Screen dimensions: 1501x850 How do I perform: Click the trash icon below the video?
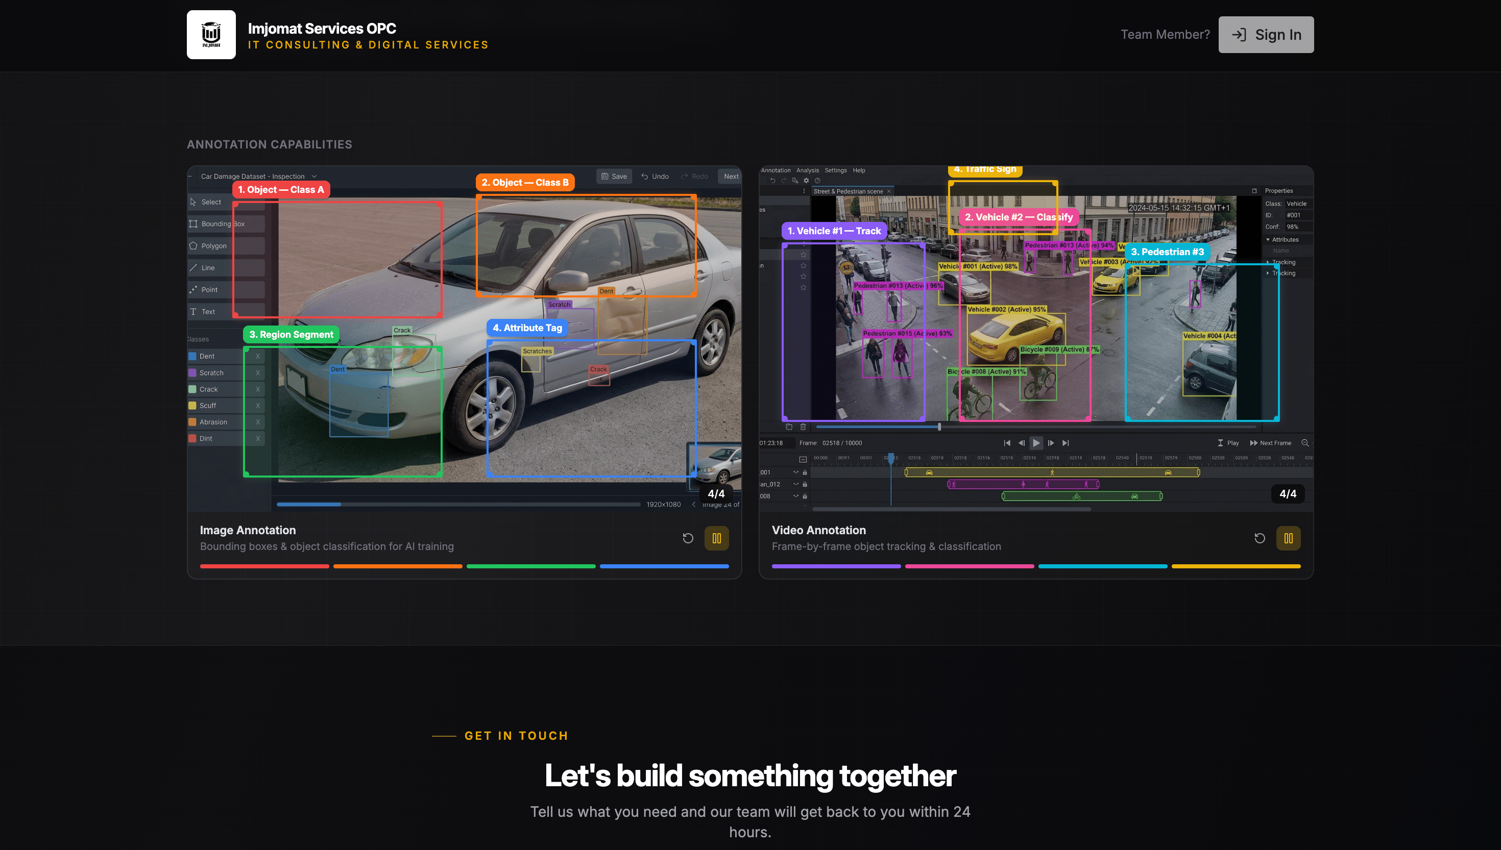click(803, 427)
